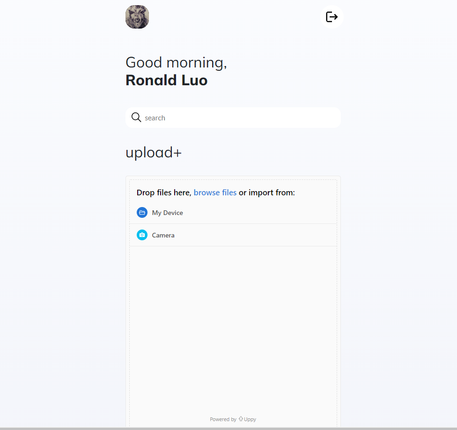Focus the search input field

tap(233, 118)
